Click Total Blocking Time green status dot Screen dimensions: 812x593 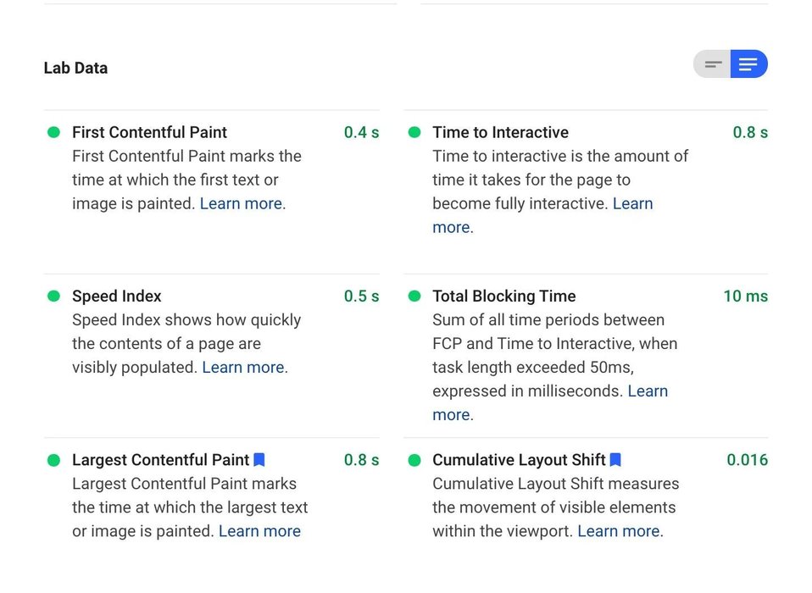pos(414,296)
